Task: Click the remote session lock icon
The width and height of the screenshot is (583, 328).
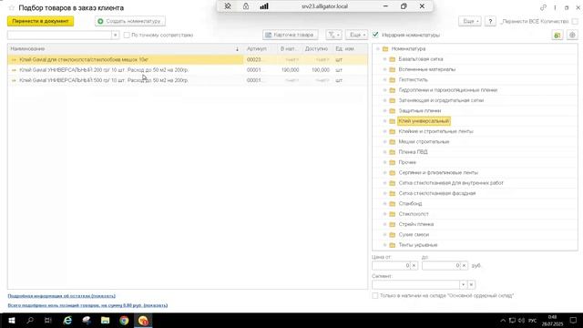Action: [246, 6]
